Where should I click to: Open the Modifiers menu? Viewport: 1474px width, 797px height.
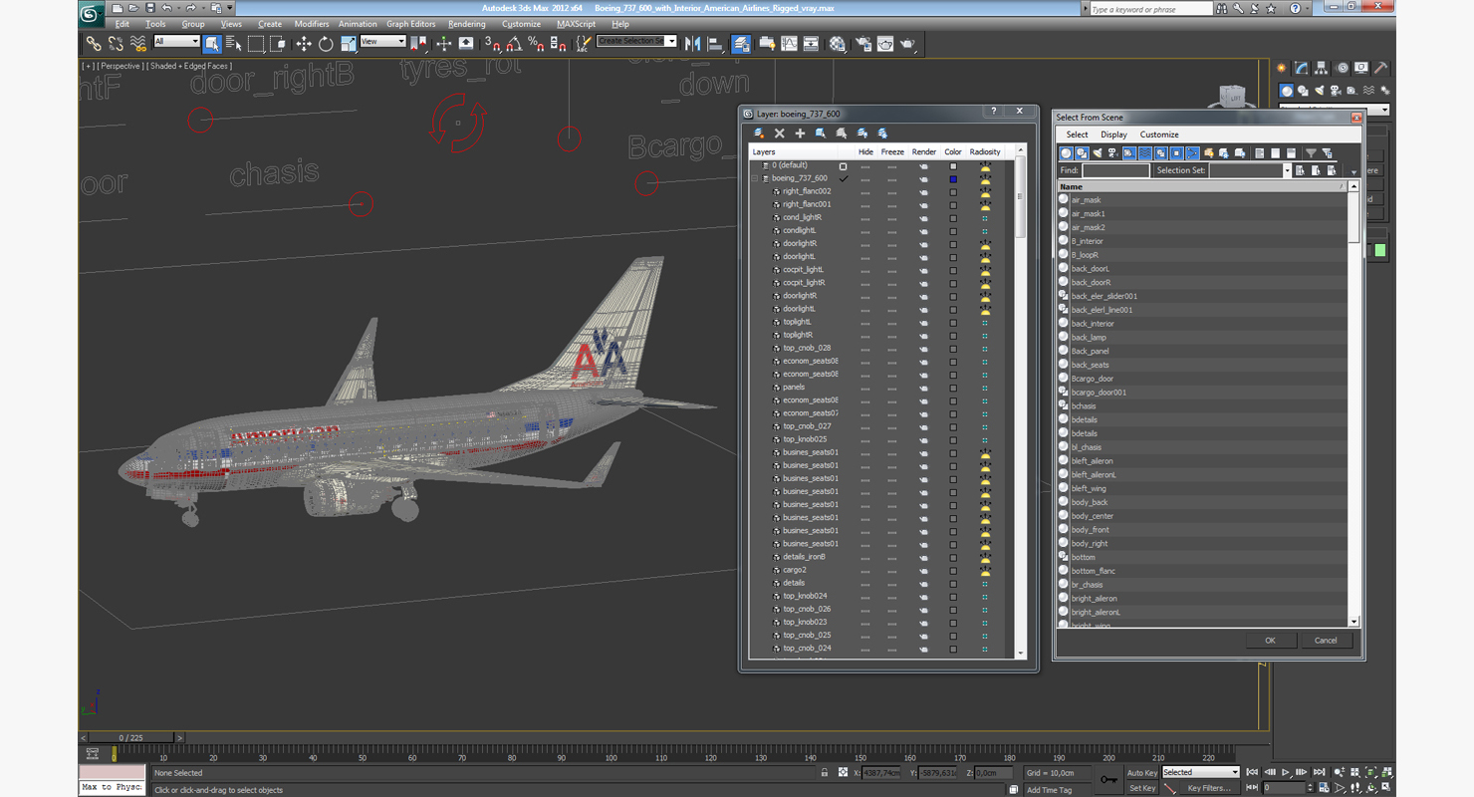pyautogui.click(x=312, y=24)
